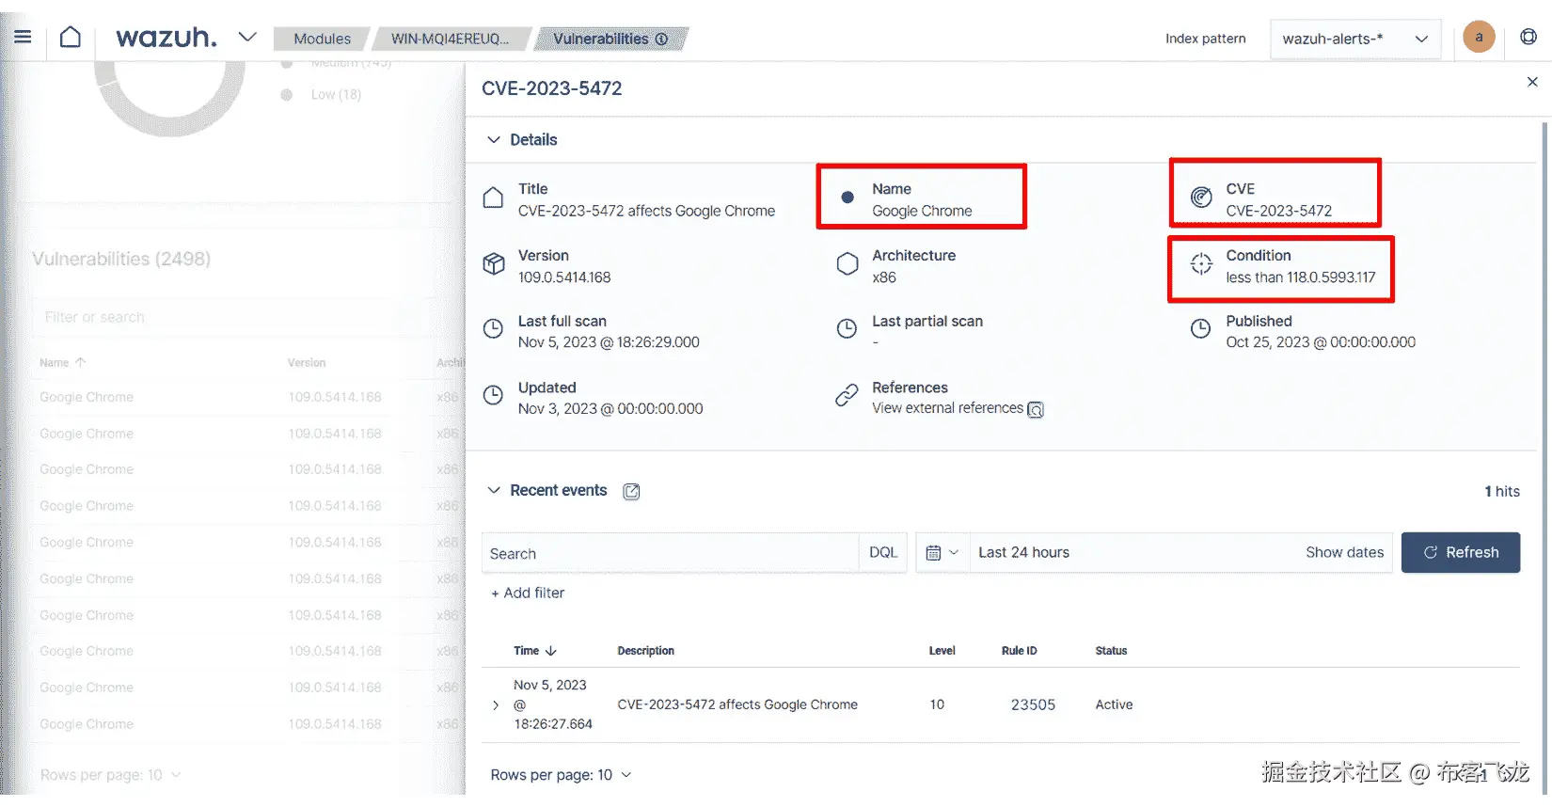Click Rule ID 23505 link
Viewport: 1552px width, 807px height.
coord(1033,704)
